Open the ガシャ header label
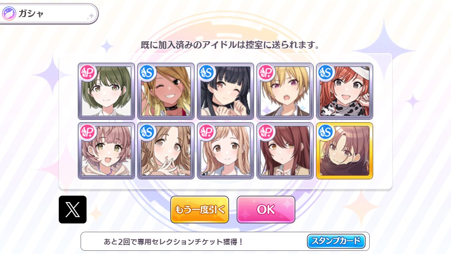The height and width of the screenshot is (254, 451). tap(31, 13)
